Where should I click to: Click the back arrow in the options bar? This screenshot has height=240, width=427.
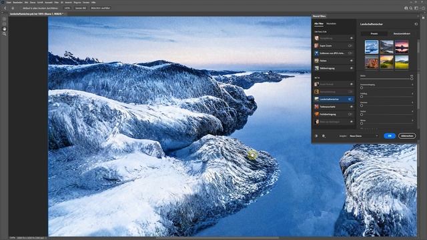point(5,8)
